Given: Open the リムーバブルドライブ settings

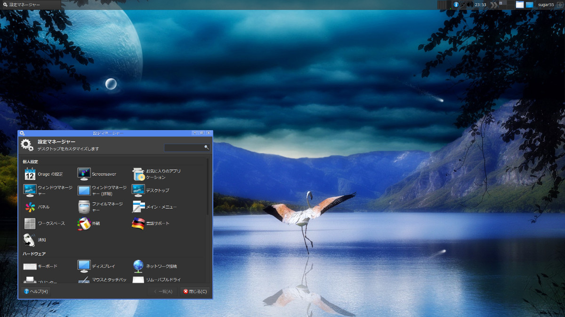Looking at the screenshot, I should pyautogui.click(x=157, y=280).
